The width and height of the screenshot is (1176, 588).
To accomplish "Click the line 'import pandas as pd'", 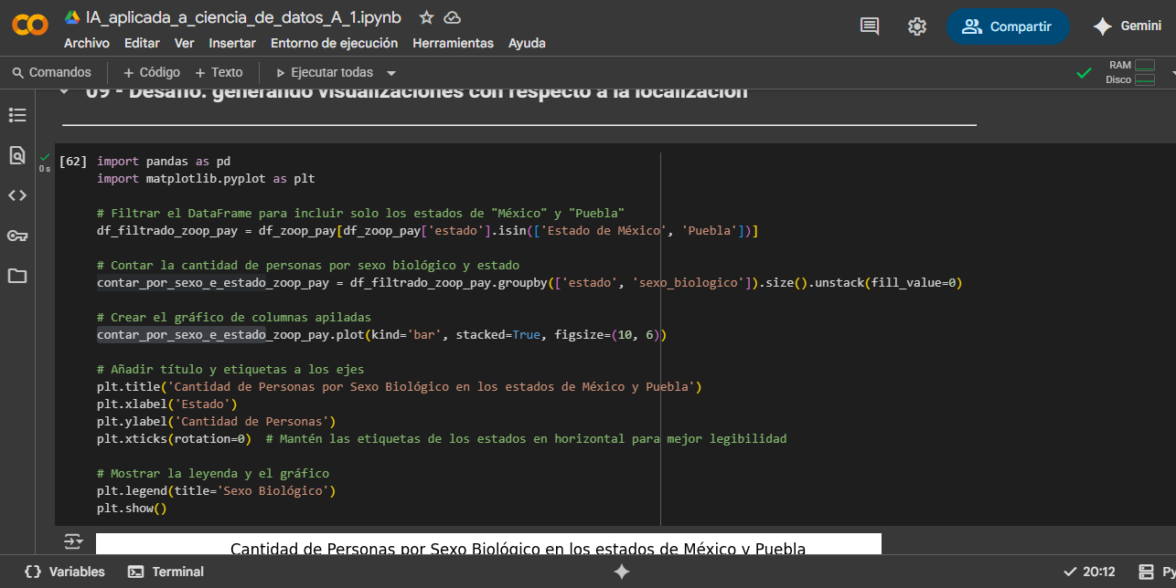I will (164, 161).
